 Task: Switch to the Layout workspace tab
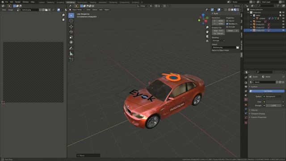(x=42, y=2)
